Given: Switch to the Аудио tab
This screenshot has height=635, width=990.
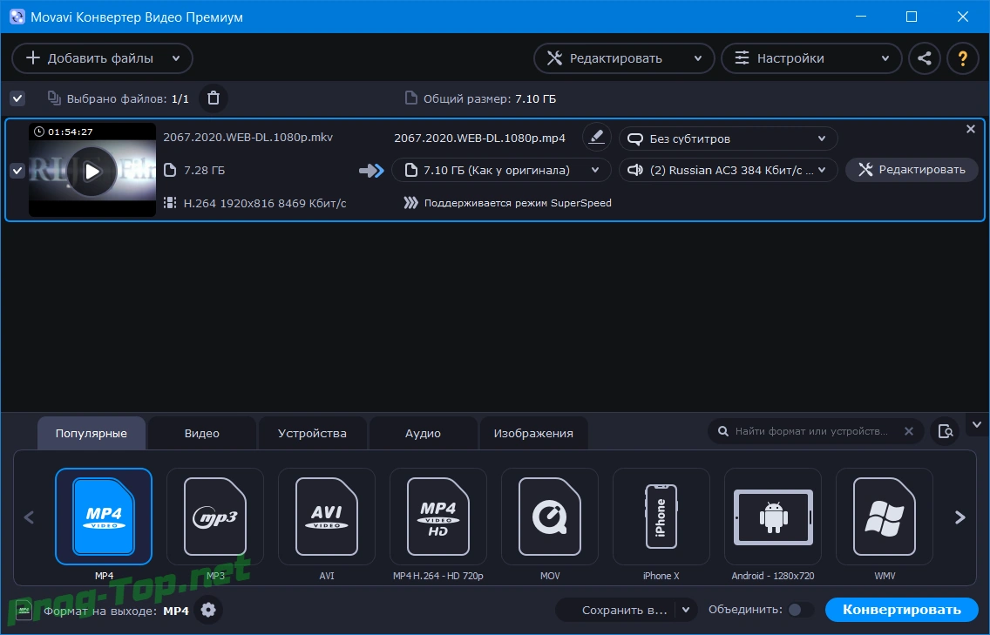Looking at the screenshot, I should click(x=423, y=433).
